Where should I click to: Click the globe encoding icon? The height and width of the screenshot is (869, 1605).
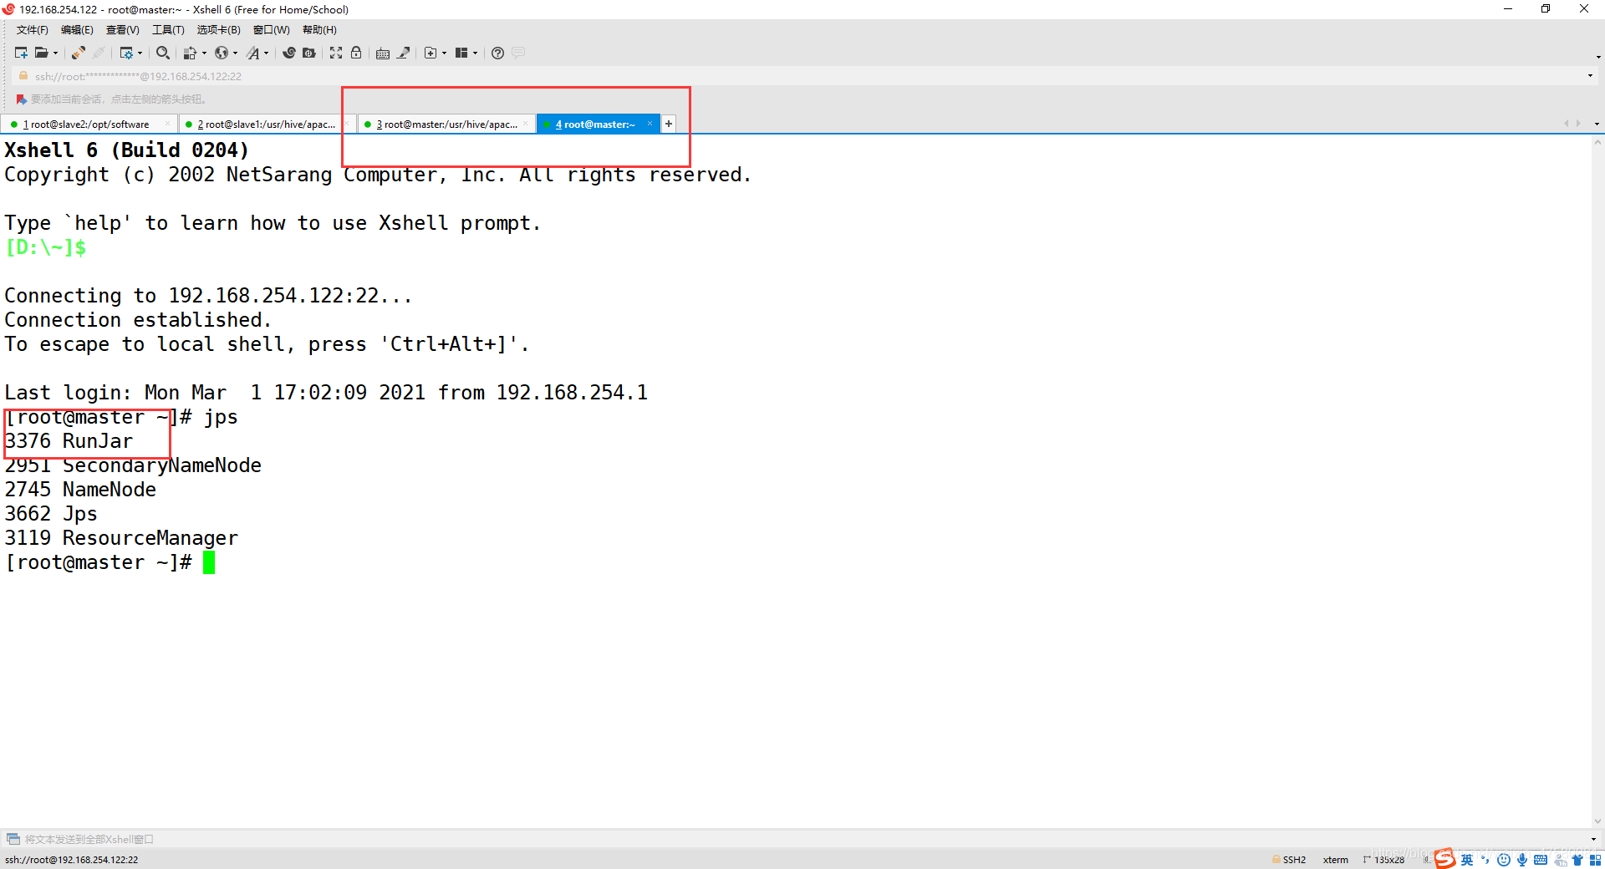[222, 53]
